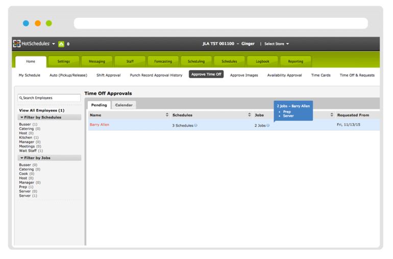Viewport: 393px width, 259px height.
Task: Open the Messaging tab
Action: click(97, 62)
